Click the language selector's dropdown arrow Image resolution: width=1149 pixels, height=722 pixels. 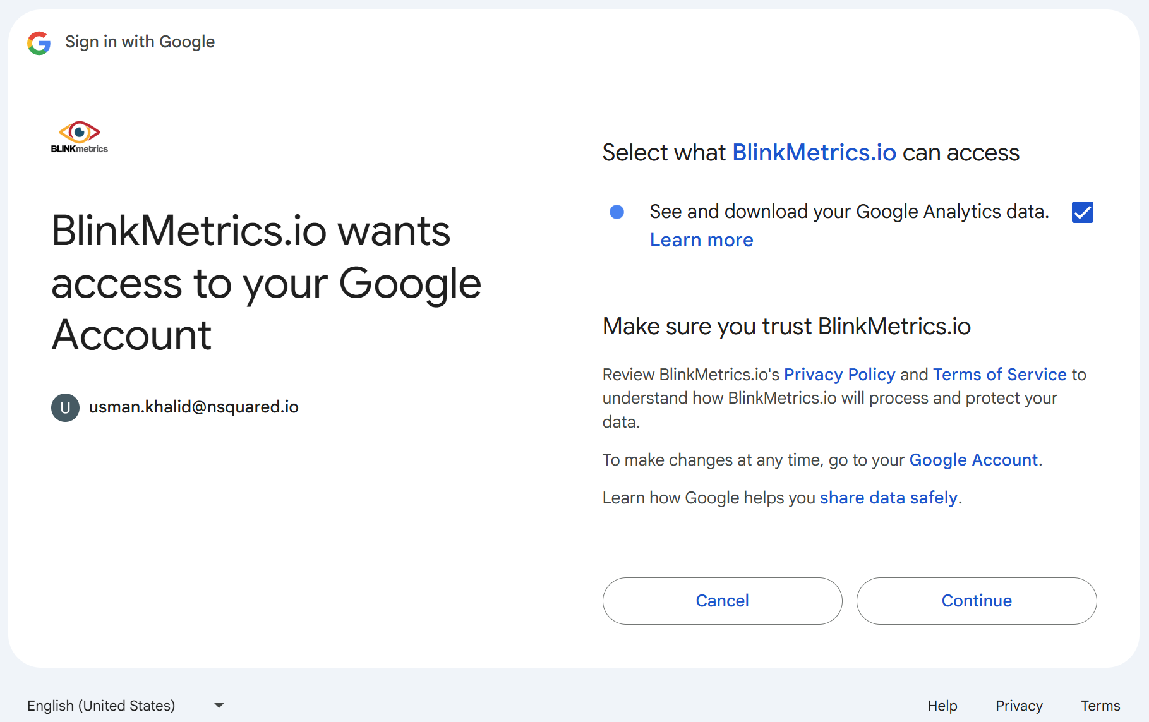point(219,705)
